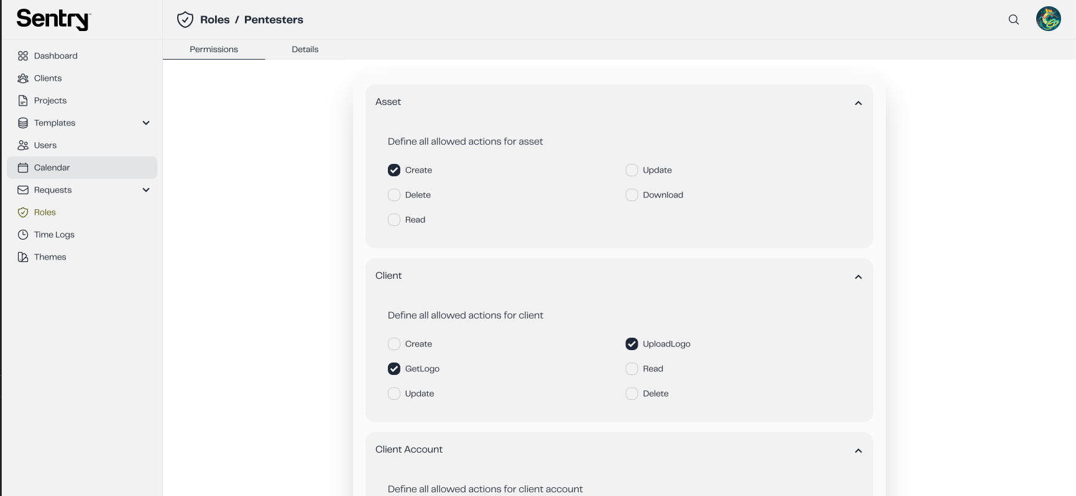Collapse the Client Account section chevron
The height and width of the screenshot is (496, 1076).
tap(858, 451)
